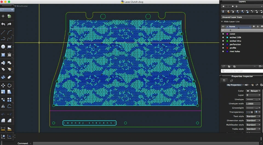Select the Offset tool
This screenshot has height=145, width=263.
9,106
